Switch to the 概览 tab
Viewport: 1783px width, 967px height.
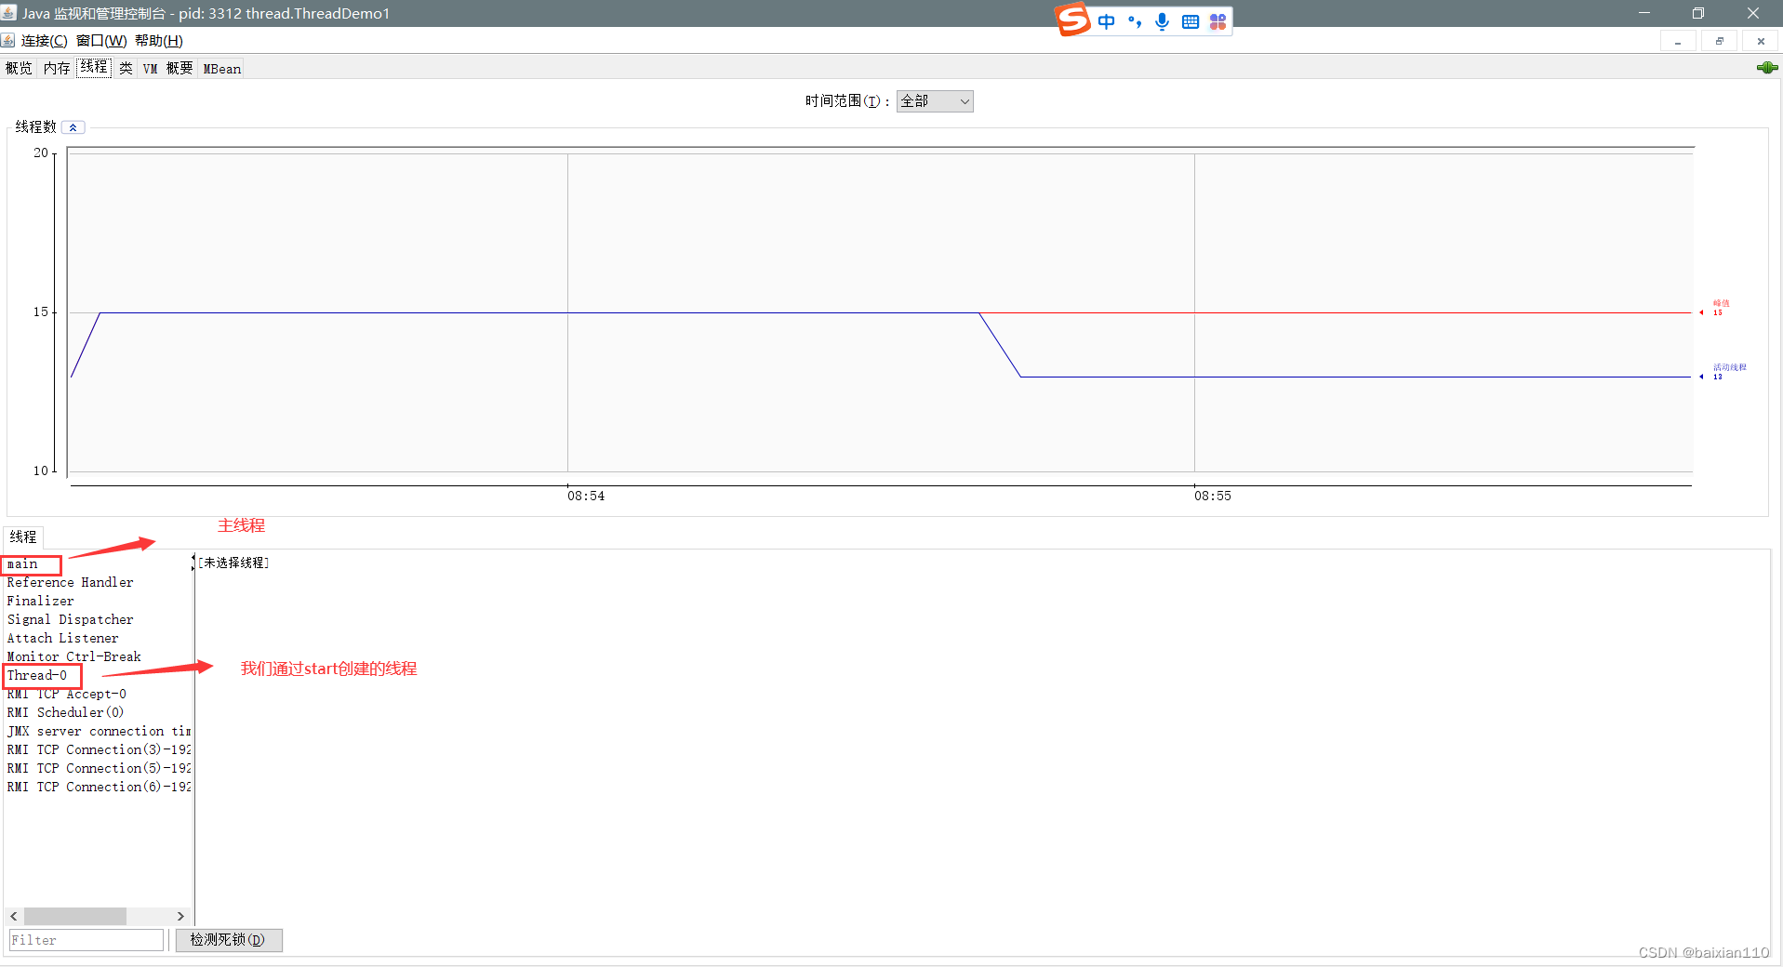coord(19,68)
